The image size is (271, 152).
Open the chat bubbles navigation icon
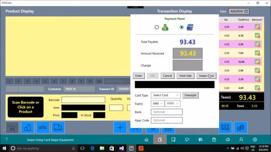tap(187, 140)
